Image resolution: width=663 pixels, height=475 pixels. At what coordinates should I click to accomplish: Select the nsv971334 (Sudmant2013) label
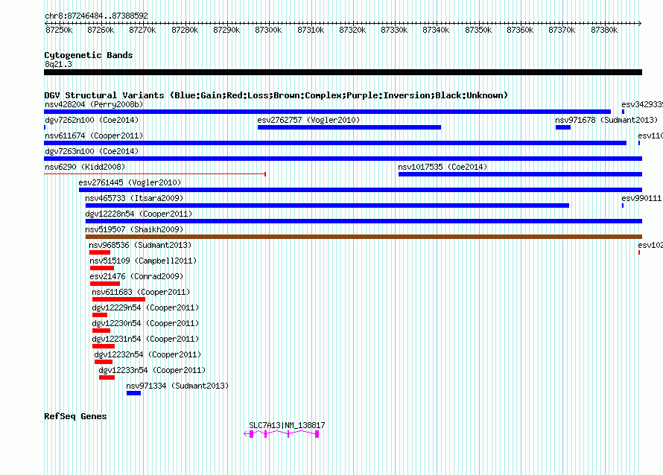pyautogui.click(x=177, y=386)
